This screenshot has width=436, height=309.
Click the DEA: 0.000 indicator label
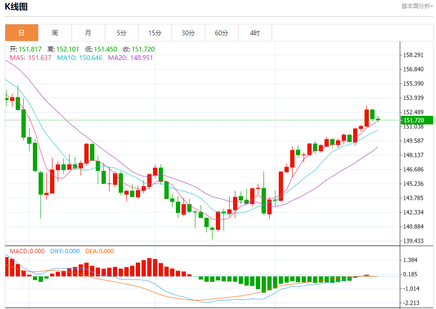[100, 251]
